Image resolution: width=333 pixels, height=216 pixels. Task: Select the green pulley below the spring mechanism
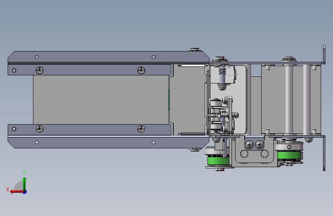click(218, 161)
